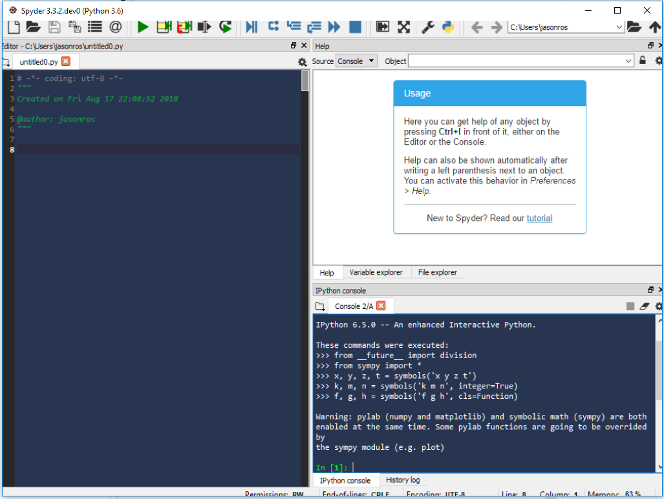Click the 'from sympy import *' console line

(x=369, y=365)
